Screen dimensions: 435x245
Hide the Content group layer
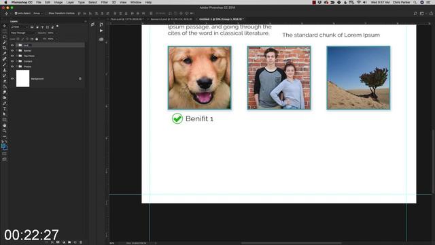click(12, 61)
